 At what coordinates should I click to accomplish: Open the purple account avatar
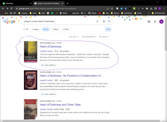coord(161,22)
